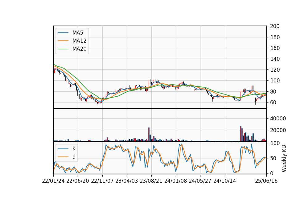296x213 pixels.
Task: Click the k legend label
Action: (74, 148)
